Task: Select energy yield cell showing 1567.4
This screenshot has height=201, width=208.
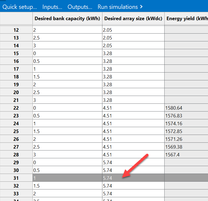Action: click(x=186, y=155)
